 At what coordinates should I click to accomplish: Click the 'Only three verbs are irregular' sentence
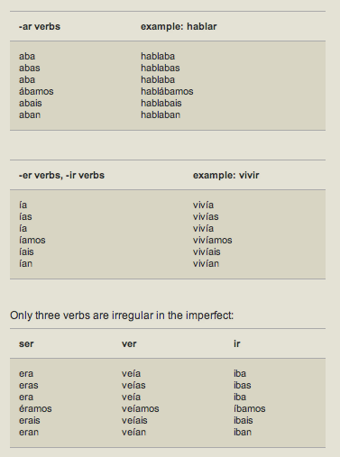click(122, 315)
